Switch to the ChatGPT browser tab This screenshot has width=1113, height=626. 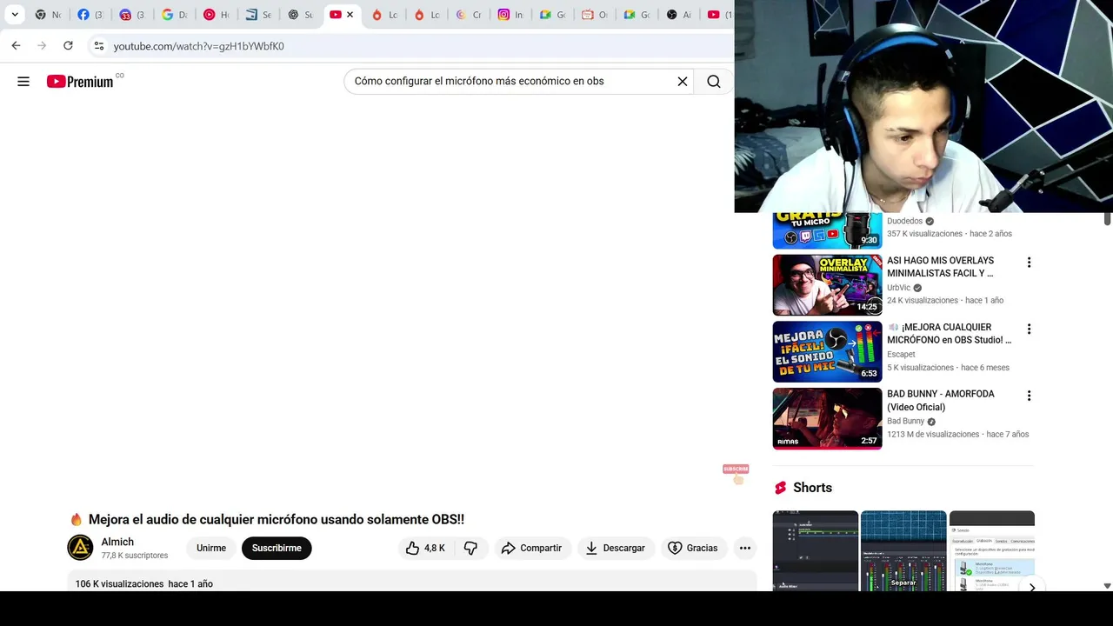pos(301,15)
